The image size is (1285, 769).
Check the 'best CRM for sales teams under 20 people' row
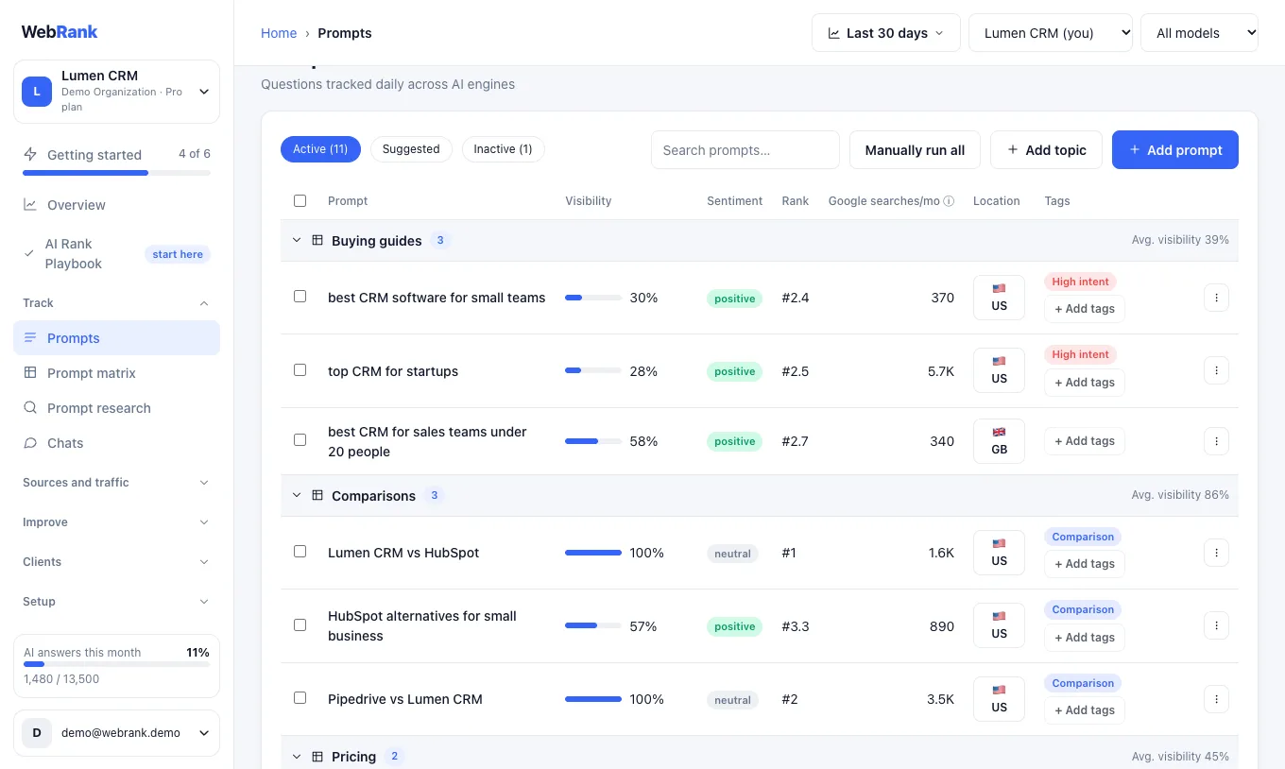(x=300, y=440)
